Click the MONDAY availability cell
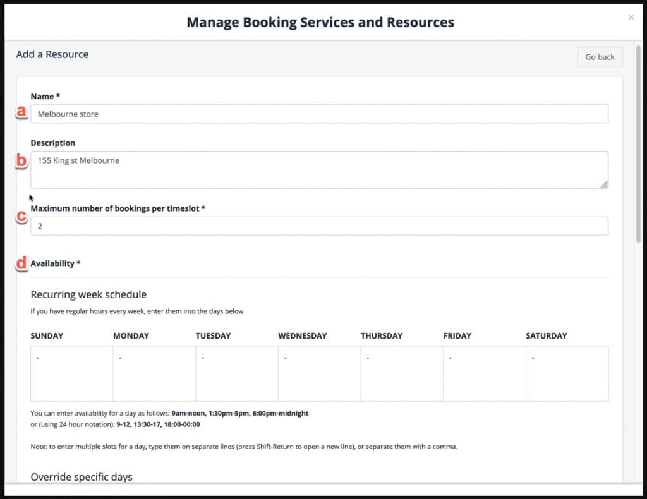The width and height of the screenshot is (647, 499). click(x=154, y=373)
